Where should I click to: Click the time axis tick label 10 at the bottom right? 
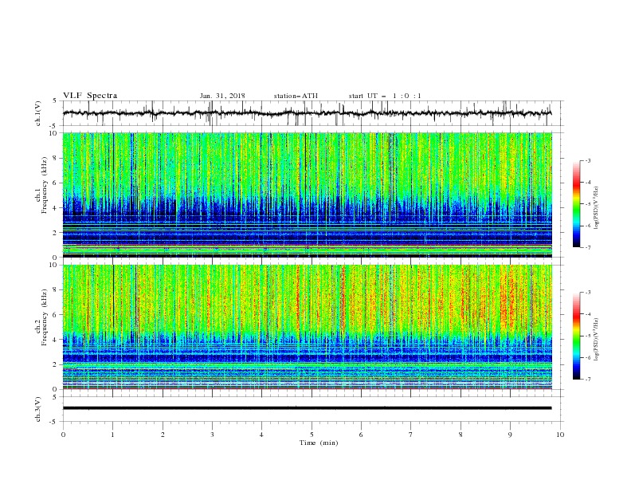coord(560,435)
